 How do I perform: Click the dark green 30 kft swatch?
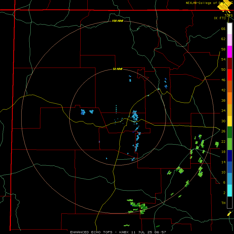pyautogui.click(x=230, y=132)
